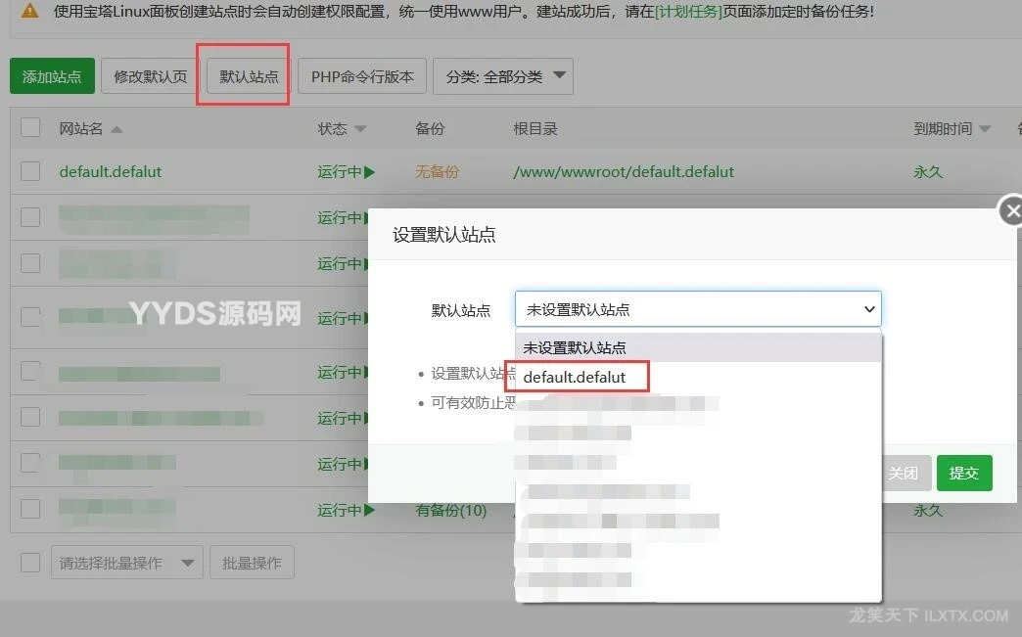Check the default.defalut site row checkbox
The height and width of the screenshot is (637, 1022).
(30, 171)
